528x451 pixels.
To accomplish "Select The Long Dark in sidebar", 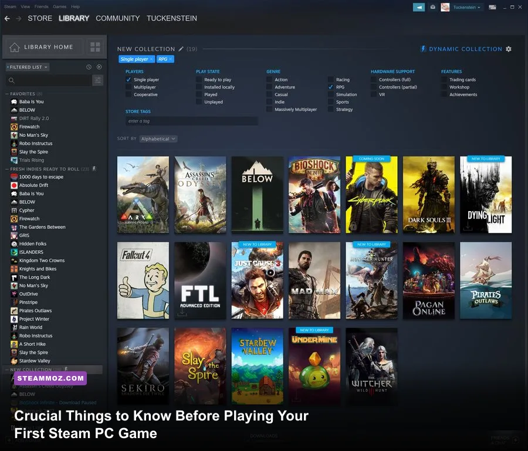I will (35, 277).
